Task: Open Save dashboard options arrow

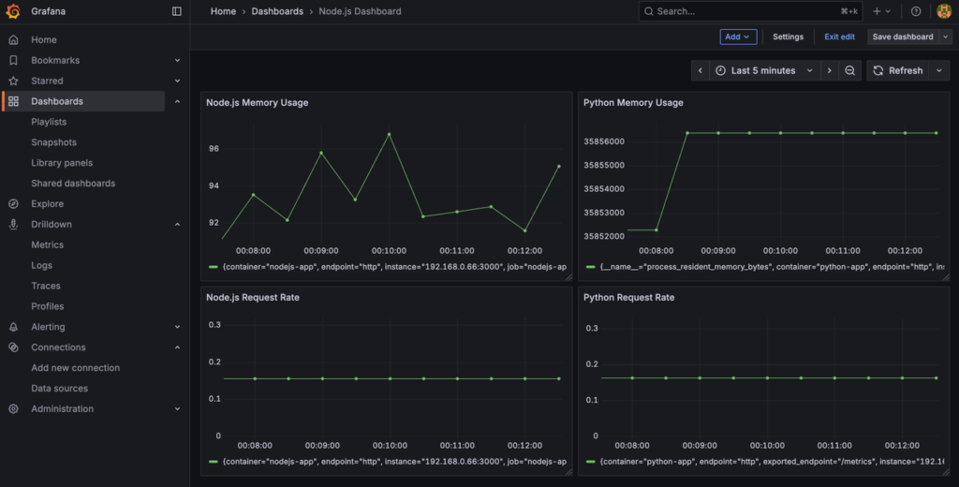Action: click(946, 37)
